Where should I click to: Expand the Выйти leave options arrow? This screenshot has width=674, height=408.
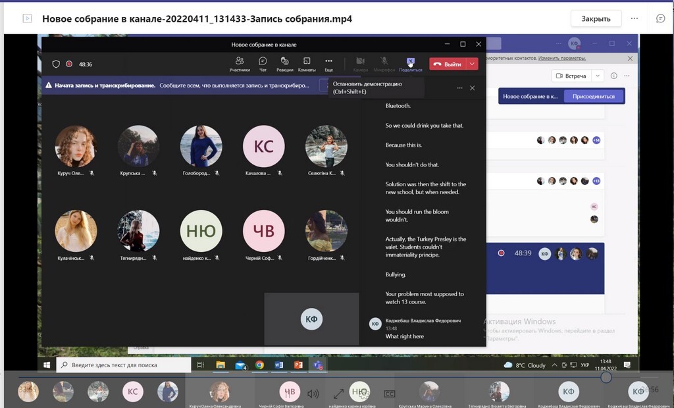point(472,64)
